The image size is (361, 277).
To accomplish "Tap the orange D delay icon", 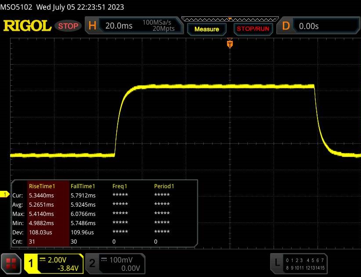I will [x=286, y=26].
